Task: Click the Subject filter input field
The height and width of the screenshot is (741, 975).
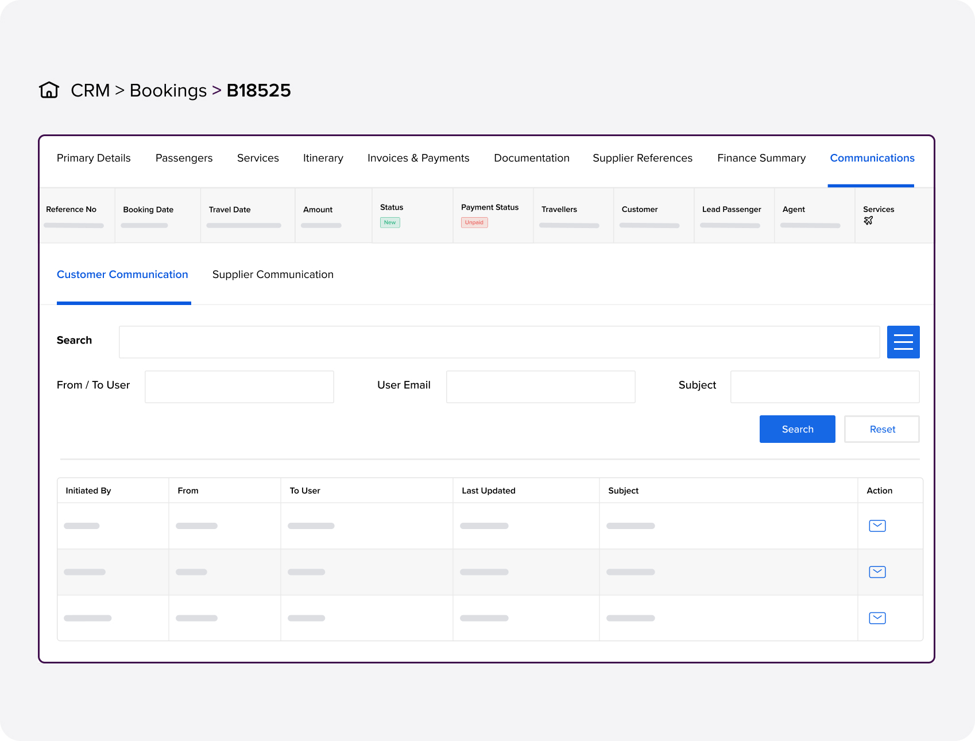Action: click(x=825, y=387)
